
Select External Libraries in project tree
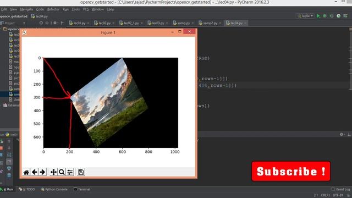click(11, 105)
